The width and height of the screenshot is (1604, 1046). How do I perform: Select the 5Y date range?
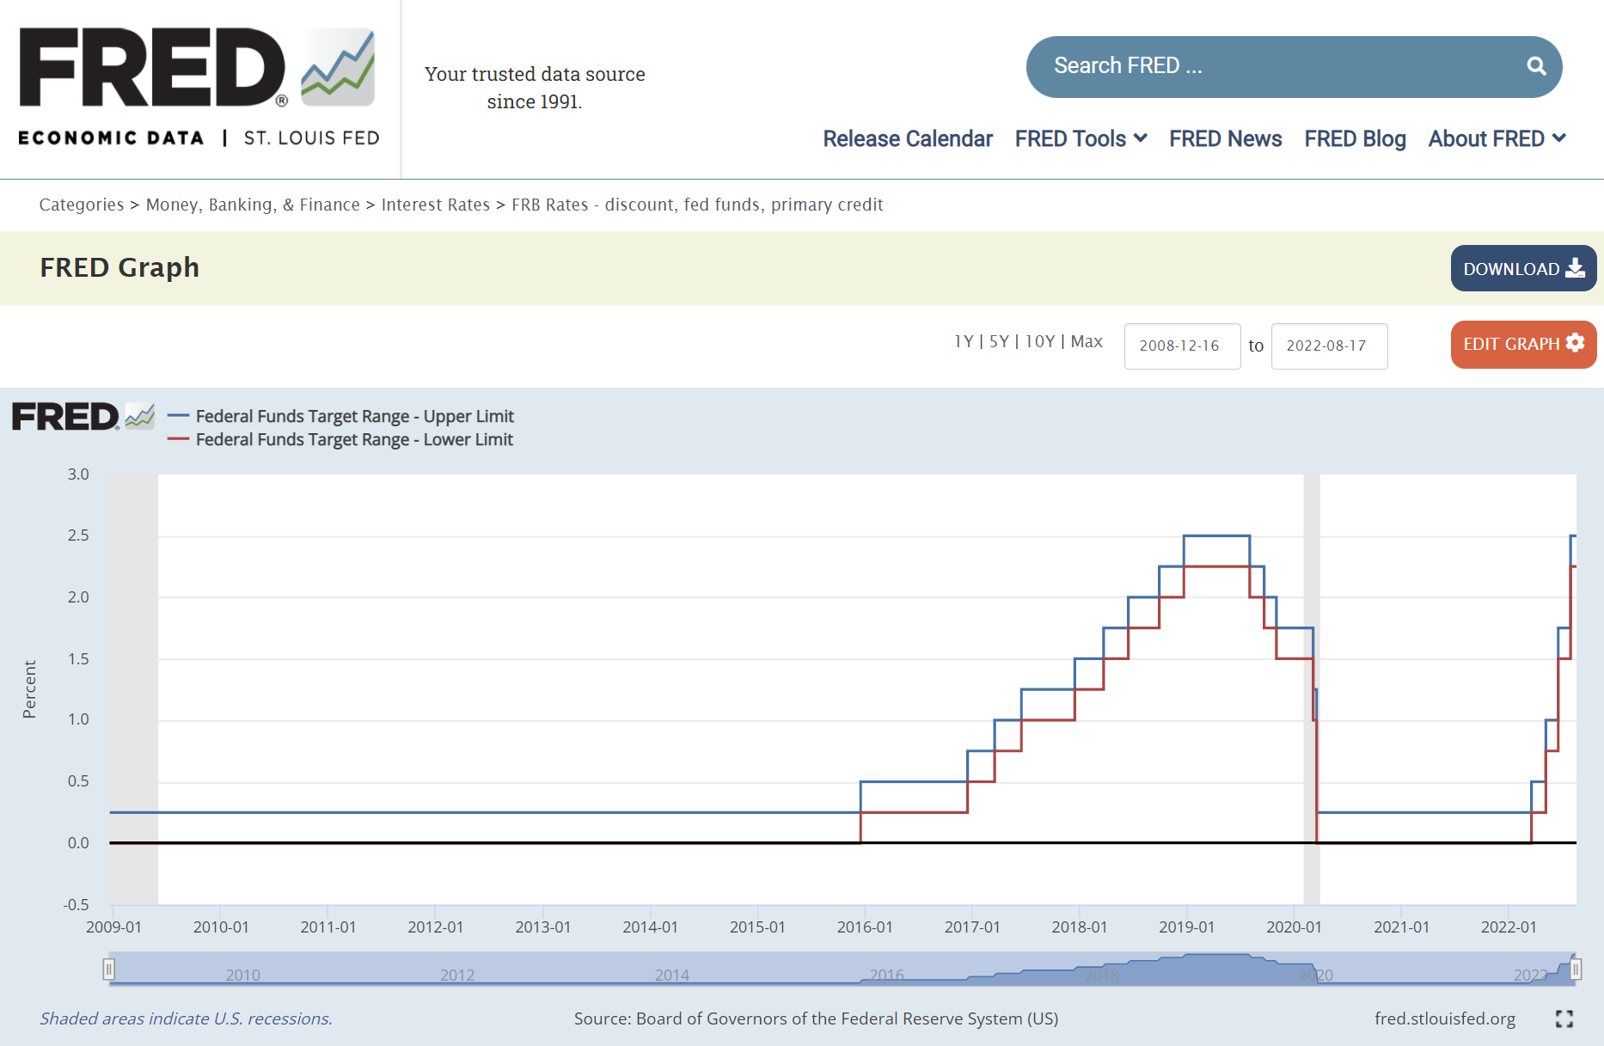pos(999,341)
